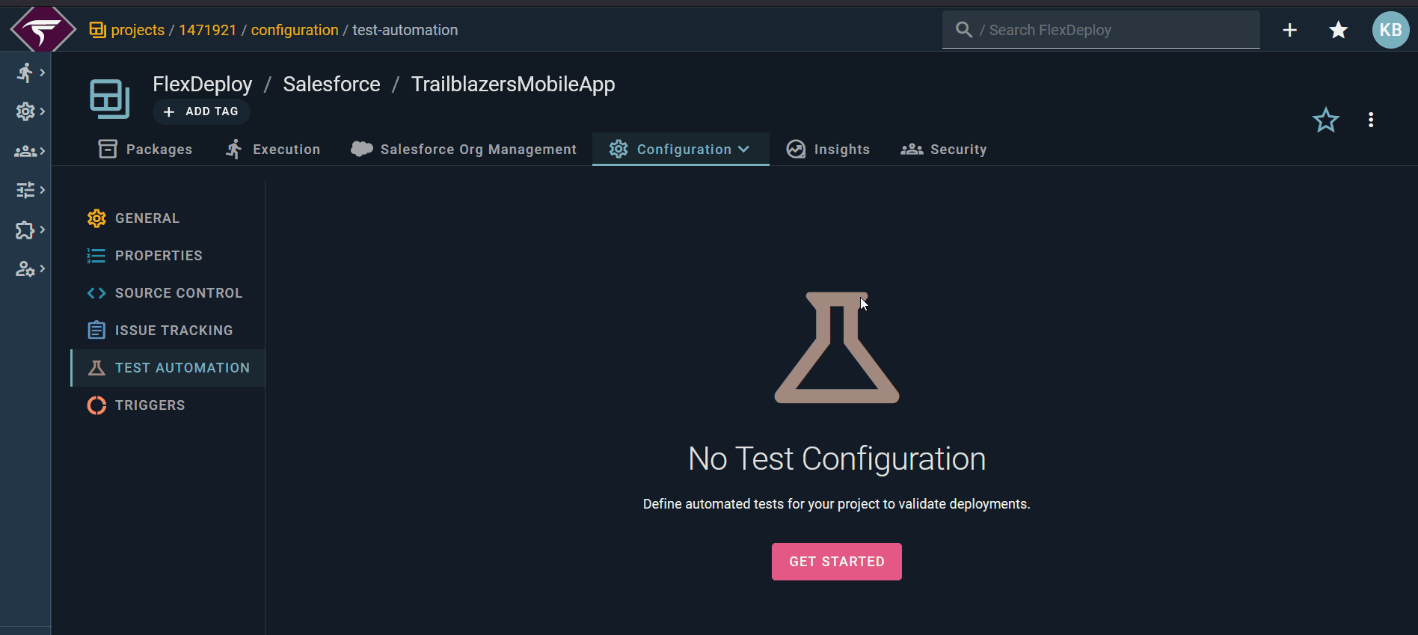Click the FlexDeploy title link

pos(203,85)
